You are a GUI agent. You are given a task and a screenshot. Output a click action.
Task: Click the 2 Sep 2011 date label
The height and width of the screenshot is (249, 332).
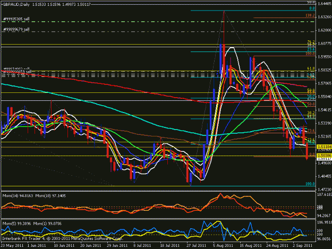[x=303, y=246]
